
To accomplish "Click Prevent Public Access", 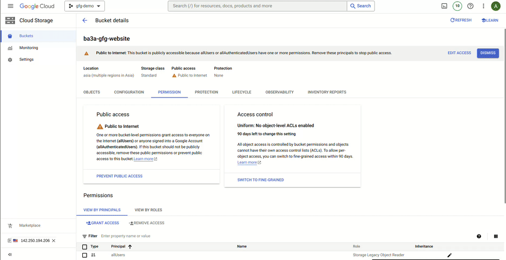I will click(120, 176).
